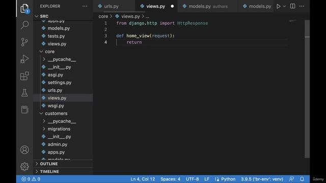
Task: Open the notifications bell
Action: [302, 179]
